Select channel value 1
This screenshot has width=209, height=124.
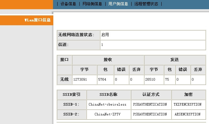click(102, 45)
